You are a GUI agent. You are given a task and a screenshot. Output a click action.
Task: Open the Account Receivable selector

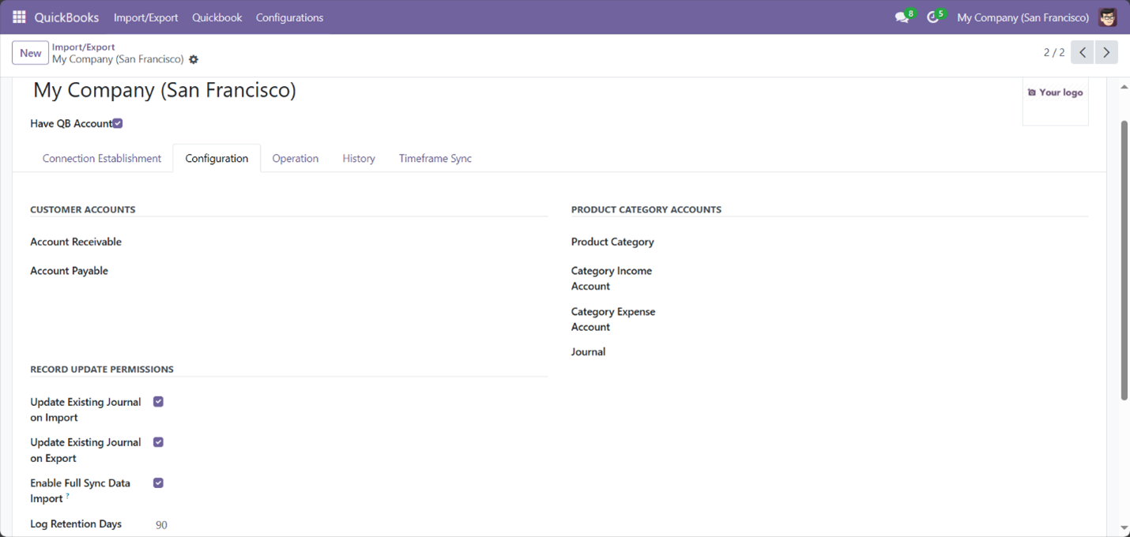[x=237, y=242]
